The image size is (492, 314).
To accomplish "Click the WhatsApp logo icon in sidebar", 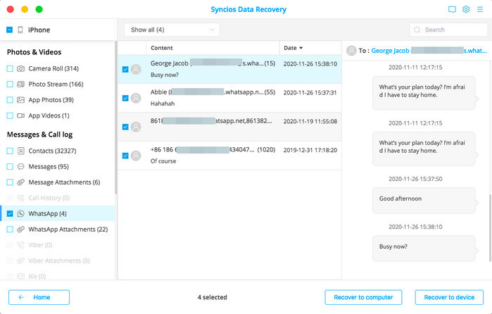I will (20, 213).
